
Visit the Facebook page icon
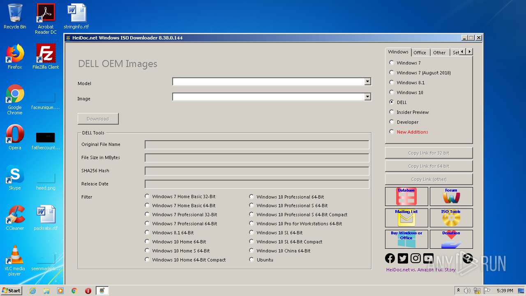point(390,258)
